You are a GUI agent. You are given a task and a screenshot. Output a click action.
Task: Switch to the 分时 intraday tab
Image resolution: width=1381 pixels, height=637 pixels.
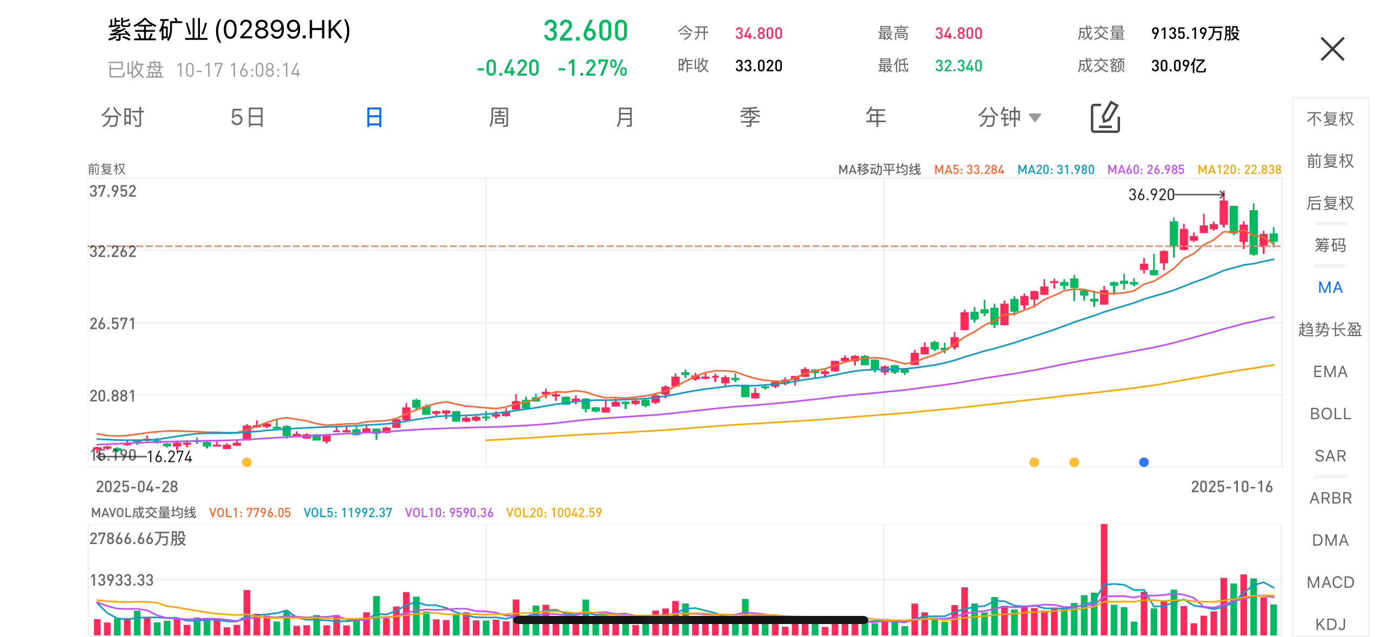123,117
